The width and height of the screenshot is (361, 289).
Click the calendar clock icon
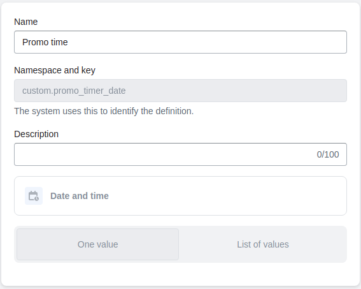(34, 196)
